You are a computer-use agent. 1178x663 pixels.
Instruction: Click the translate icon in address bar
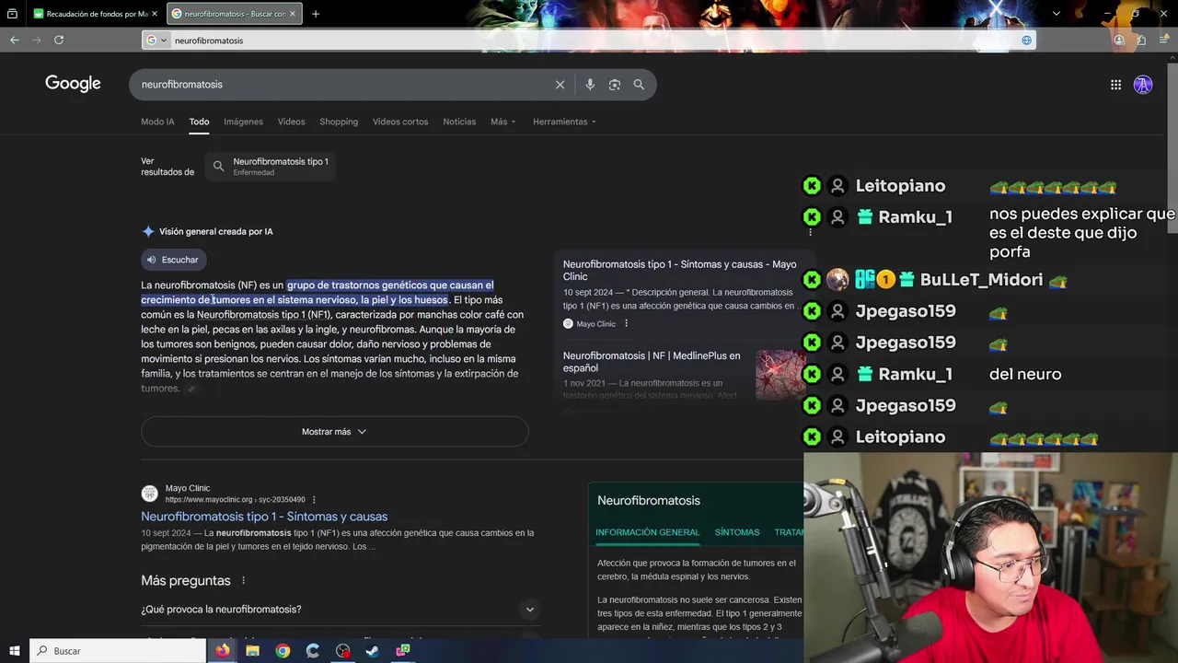pos(1026,40)
